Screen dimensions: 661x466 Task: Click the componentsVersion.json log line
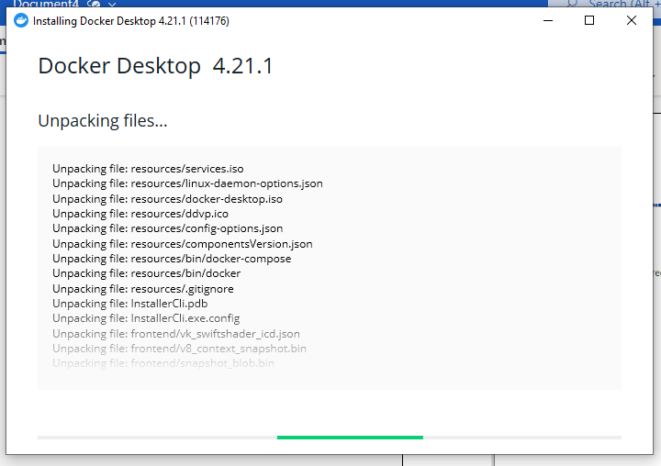pyautogui.click(x=182, y=244)
